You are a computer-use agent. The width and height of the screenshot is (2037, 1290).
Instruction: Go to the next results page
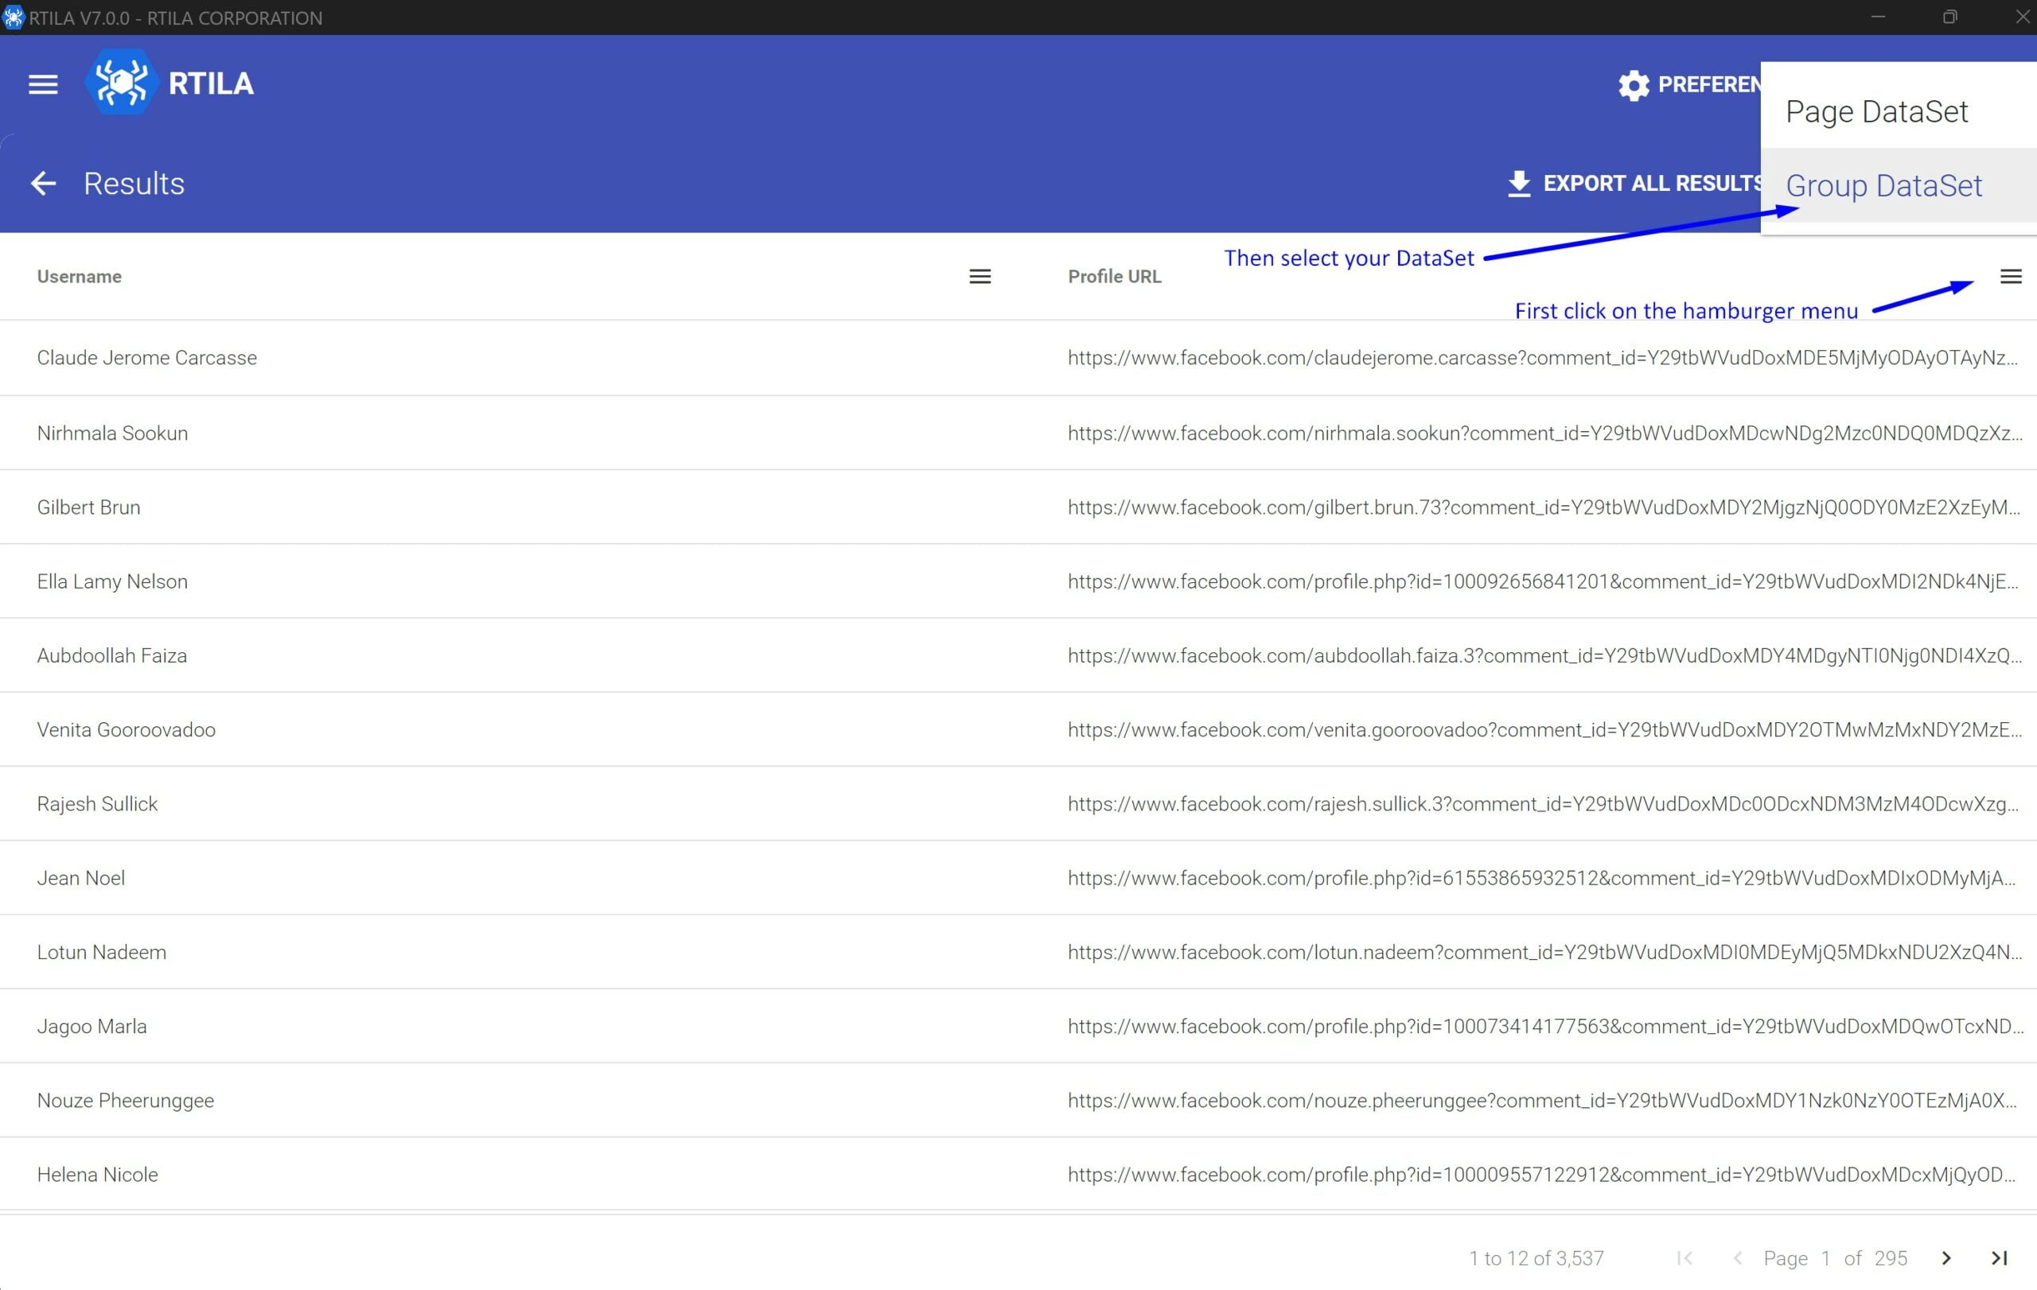(x=1945, y=1258)
